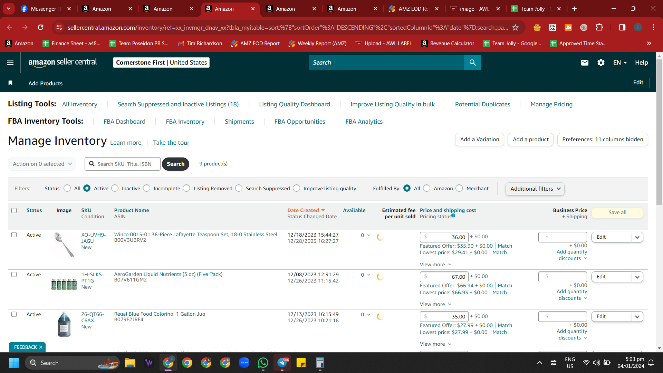The height and width of the screenshot is (373, 663).
Task: Open Listing Quality Dashboard tool
Action: point(295,104)
